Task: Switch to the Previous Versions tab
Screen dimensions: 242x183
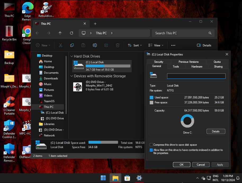Action: [x=189, y=62]
